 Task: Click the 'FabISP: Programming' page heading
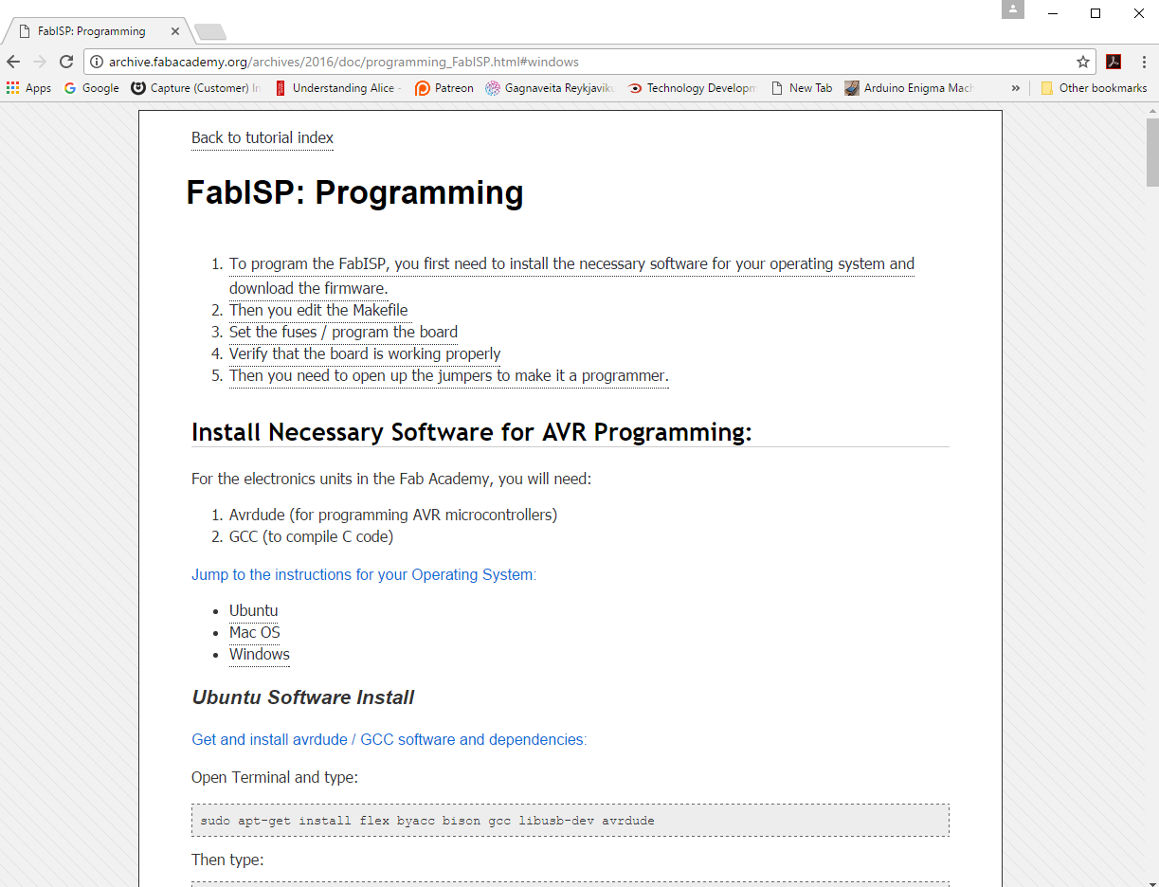tap(354, 192)
